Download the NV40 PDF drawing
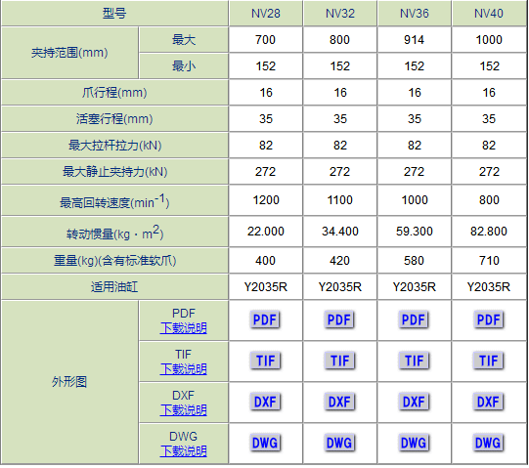 tap(489, 319)
